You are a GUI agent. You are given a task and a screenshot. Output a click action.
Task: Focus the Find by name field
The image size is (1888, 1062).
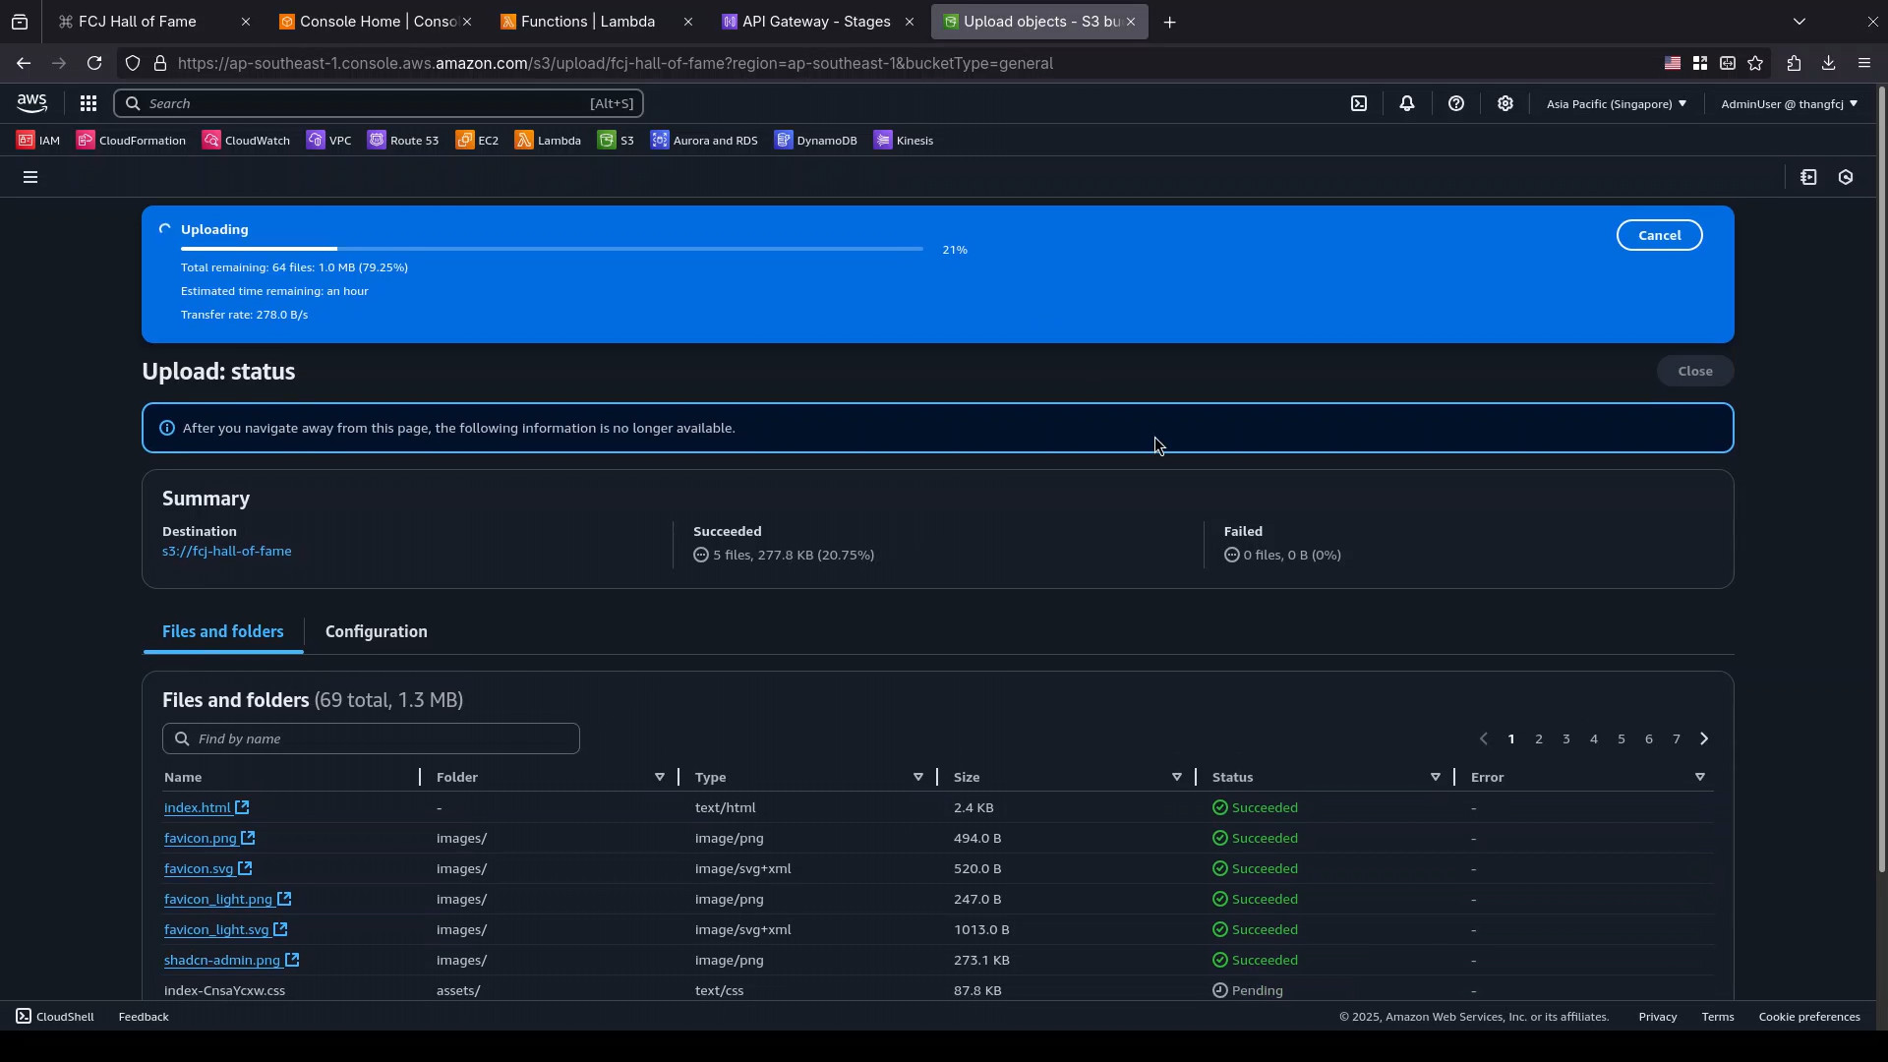point(371,738)
